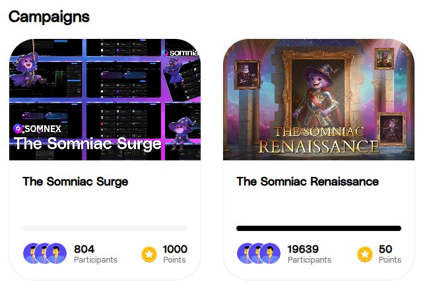The image size is (433, 295).
Task: Click The Somniac Surge progress bar
Action: 105,228
